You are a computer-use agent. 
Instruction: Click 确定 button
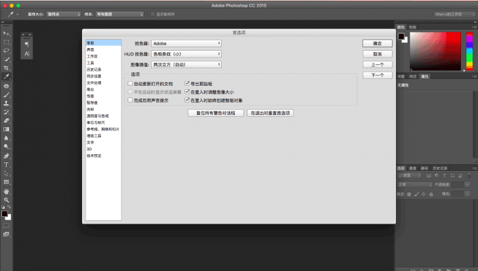point(378,43)
